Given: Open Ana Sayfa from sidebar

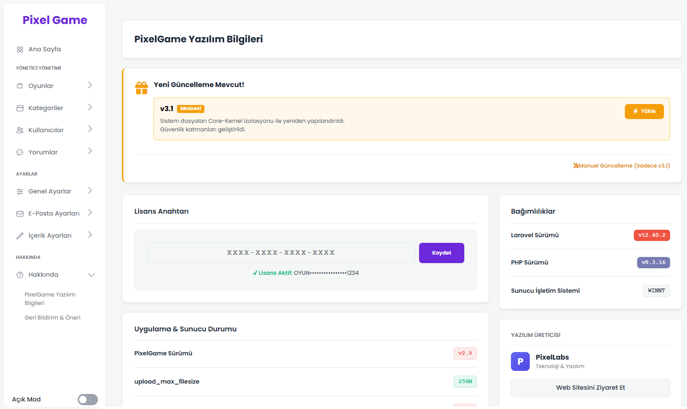Looking at the screenshot, I should tap(45, 49).
